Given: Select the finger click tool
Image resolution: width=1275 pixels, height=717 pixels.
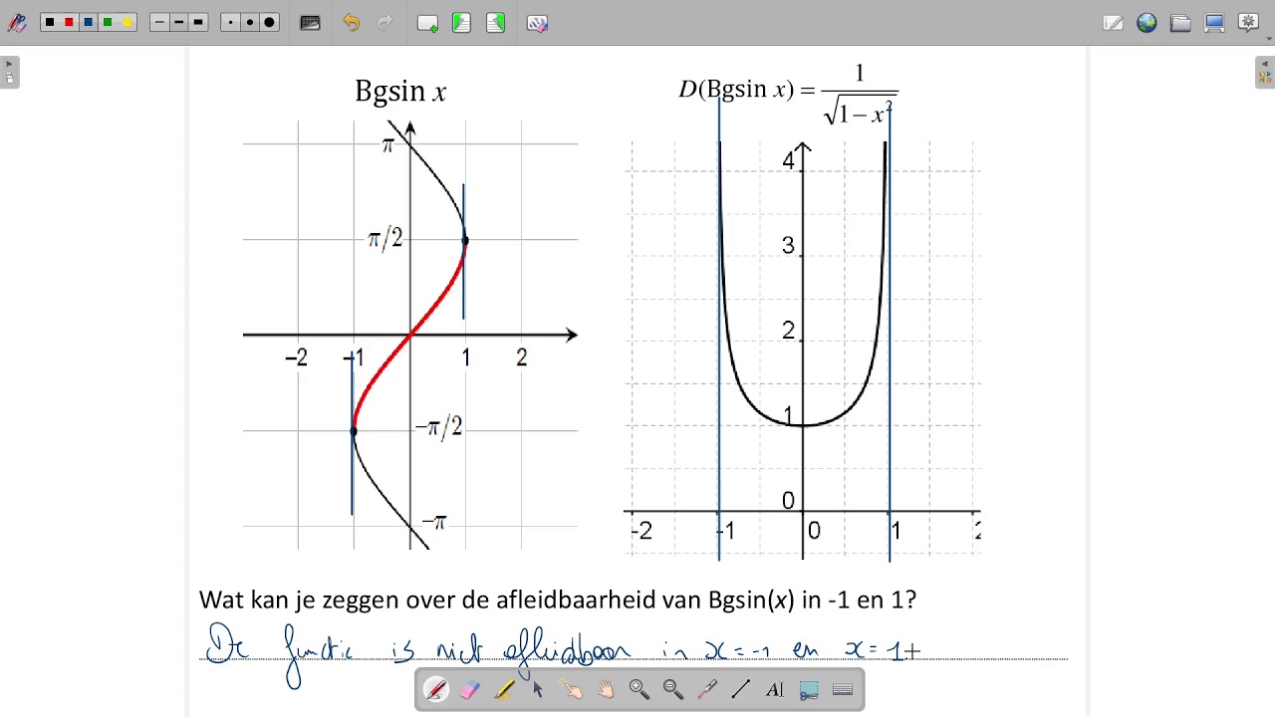Looking at the screenshot, I should click(572, 689).
